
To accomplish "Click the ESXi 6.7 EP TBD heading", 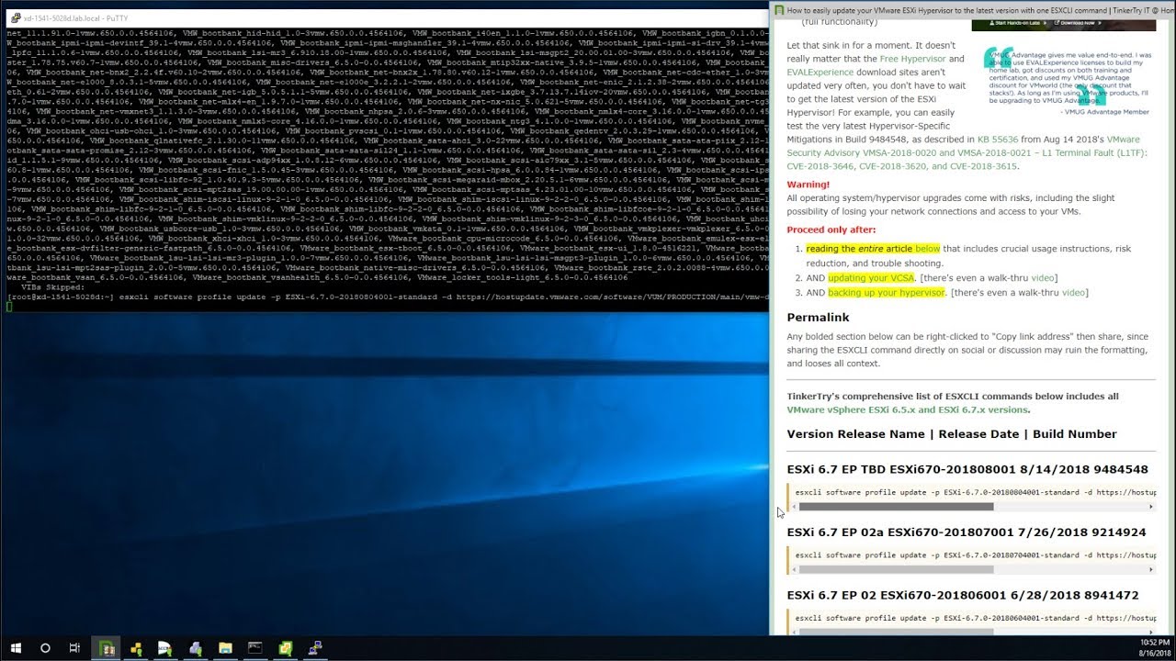I will [967, 469].
